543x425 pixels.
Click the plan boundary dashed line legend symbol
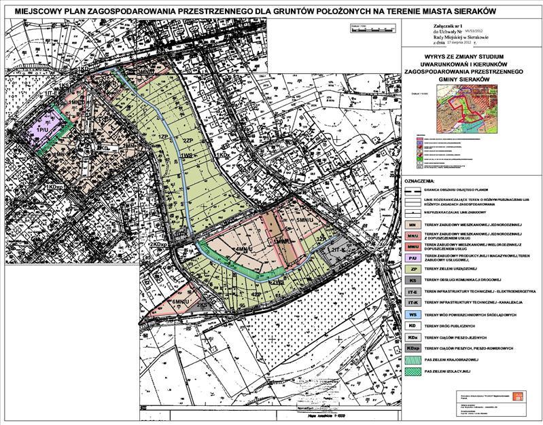point(413,191)
